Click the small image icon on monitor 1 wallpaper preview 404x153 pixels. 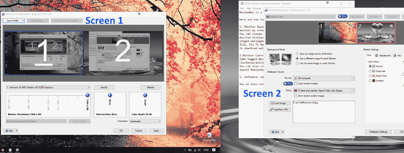tap(353, 26)
